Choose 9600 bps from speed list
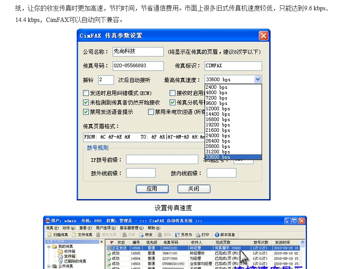This screenshot has height=269, width=341. (233, 103)
